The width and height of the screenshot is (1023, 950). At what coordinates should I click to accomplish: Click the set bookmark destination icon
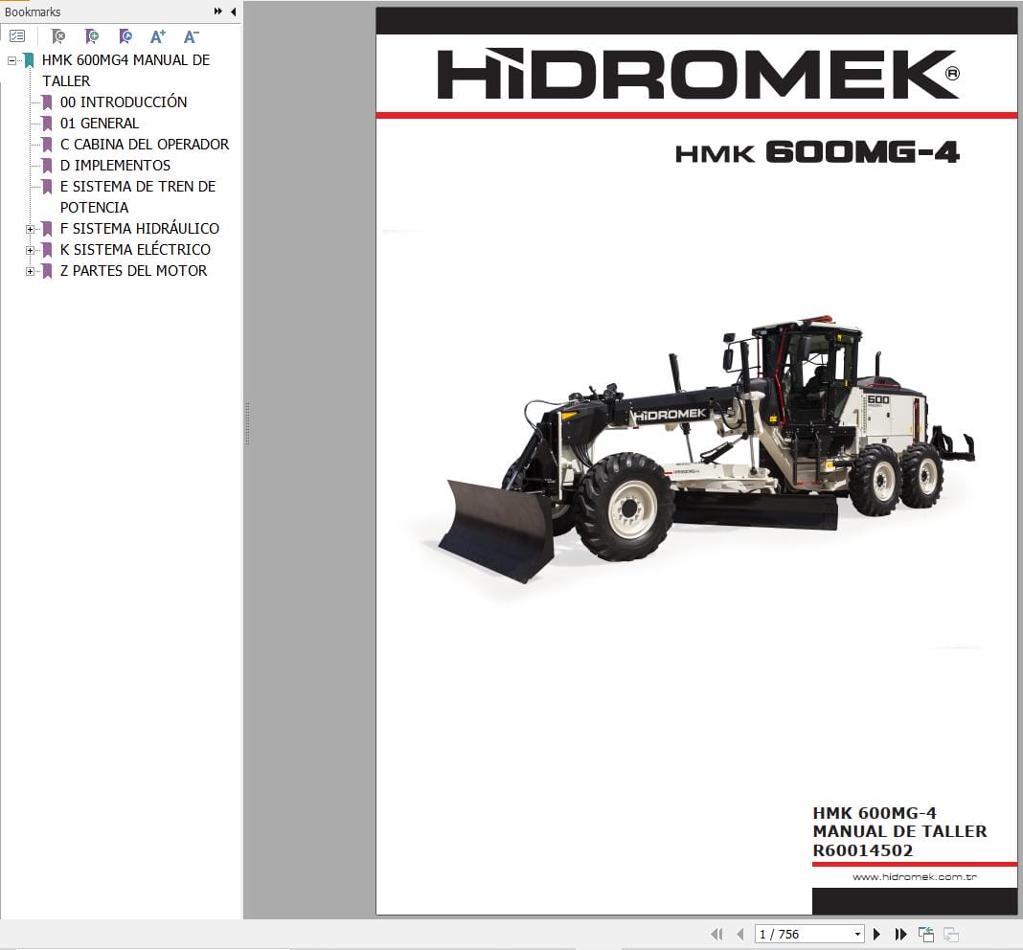(x=125, y=36)
